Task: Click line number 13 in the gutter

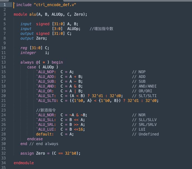Action: 4,62
